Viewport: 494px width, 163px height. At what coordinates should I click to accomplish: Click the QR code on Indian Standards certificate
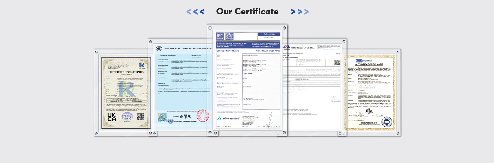337,63
